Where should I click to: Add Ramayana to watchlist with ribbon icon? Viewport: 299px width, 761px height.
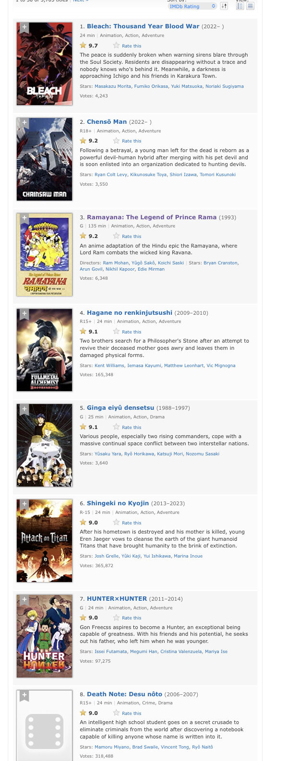point(24,219)
